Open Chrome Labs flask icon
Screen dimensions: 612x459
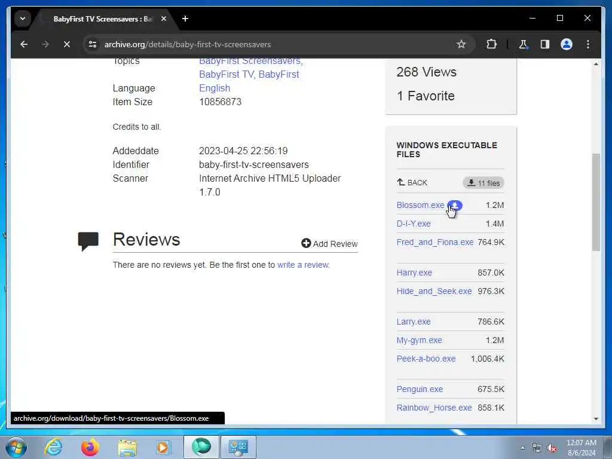point(523,44)
